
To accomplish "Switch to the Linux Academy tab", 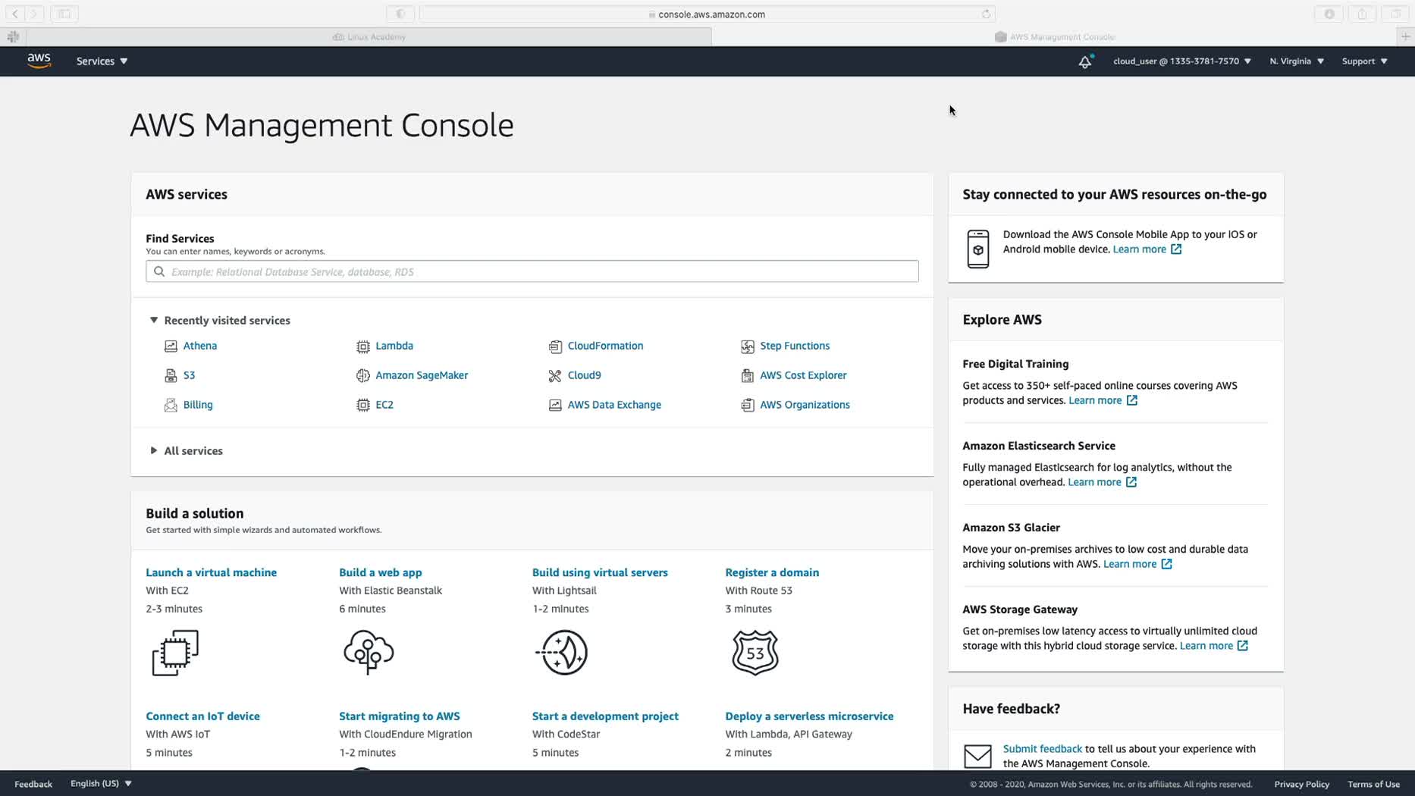I will (369, 36).
